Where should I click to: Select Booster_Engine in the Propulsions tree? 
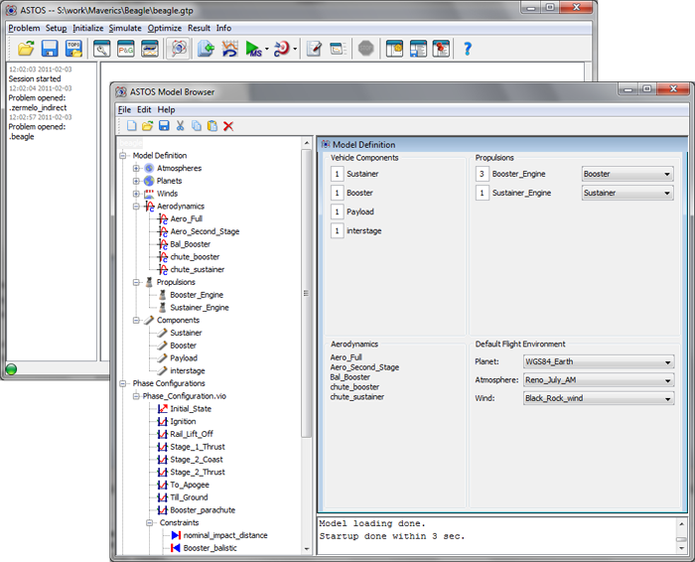197,295
